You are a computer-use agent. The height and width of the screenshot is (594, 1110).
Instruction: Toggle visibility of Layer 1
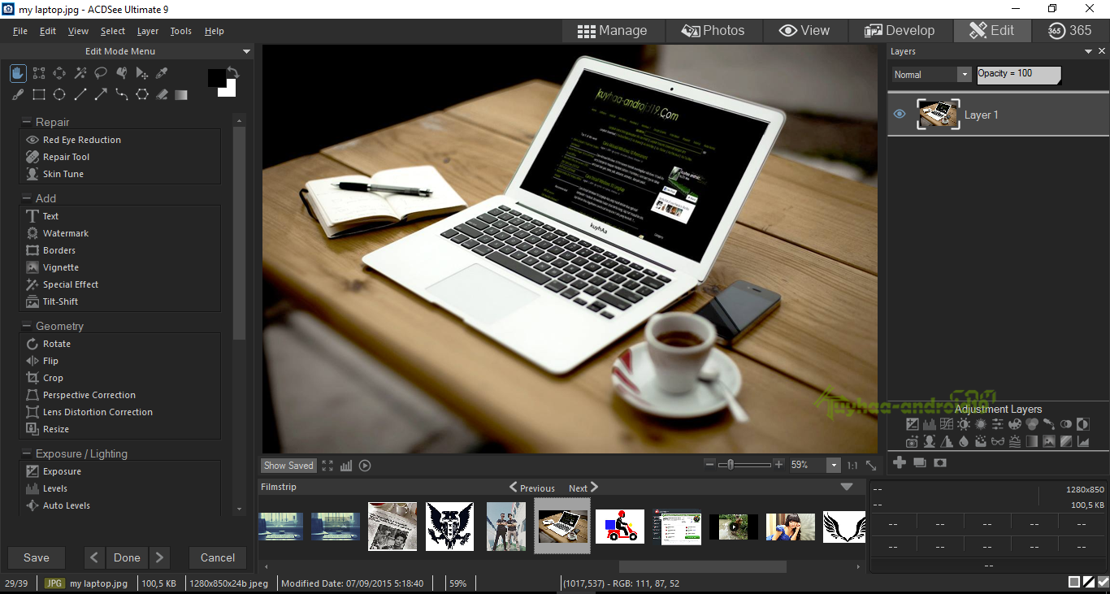point(900,115)
